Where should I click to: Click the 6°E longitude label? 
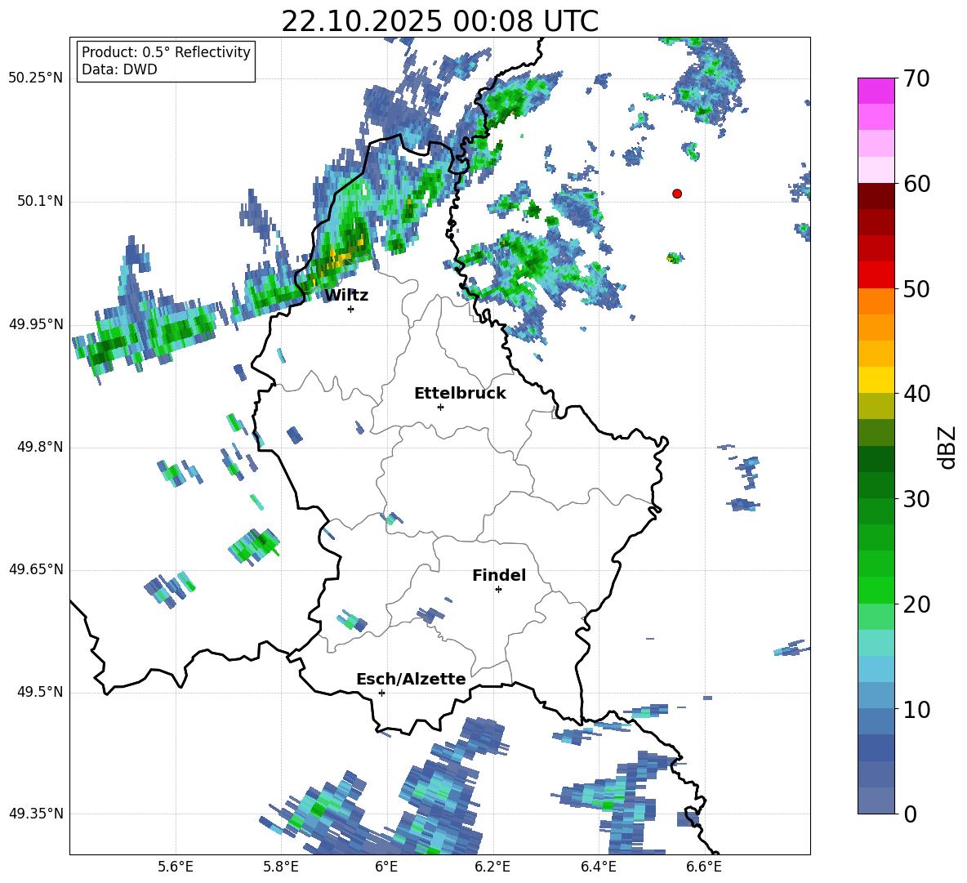386,867
